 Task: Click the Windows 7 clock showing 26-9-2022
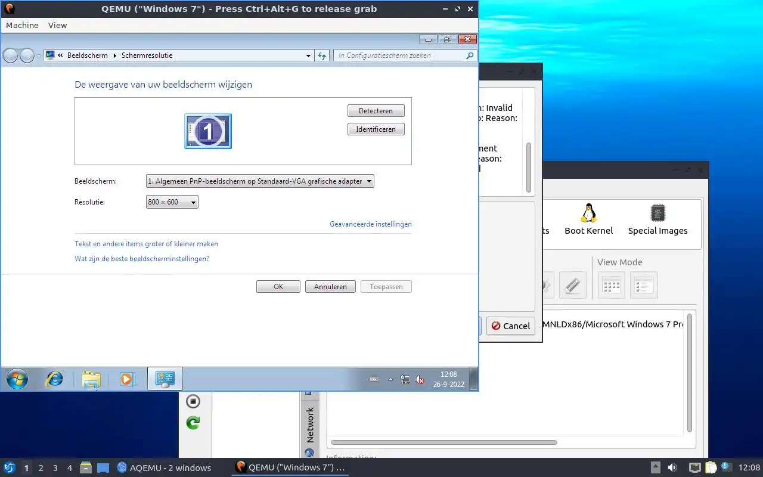448,379
